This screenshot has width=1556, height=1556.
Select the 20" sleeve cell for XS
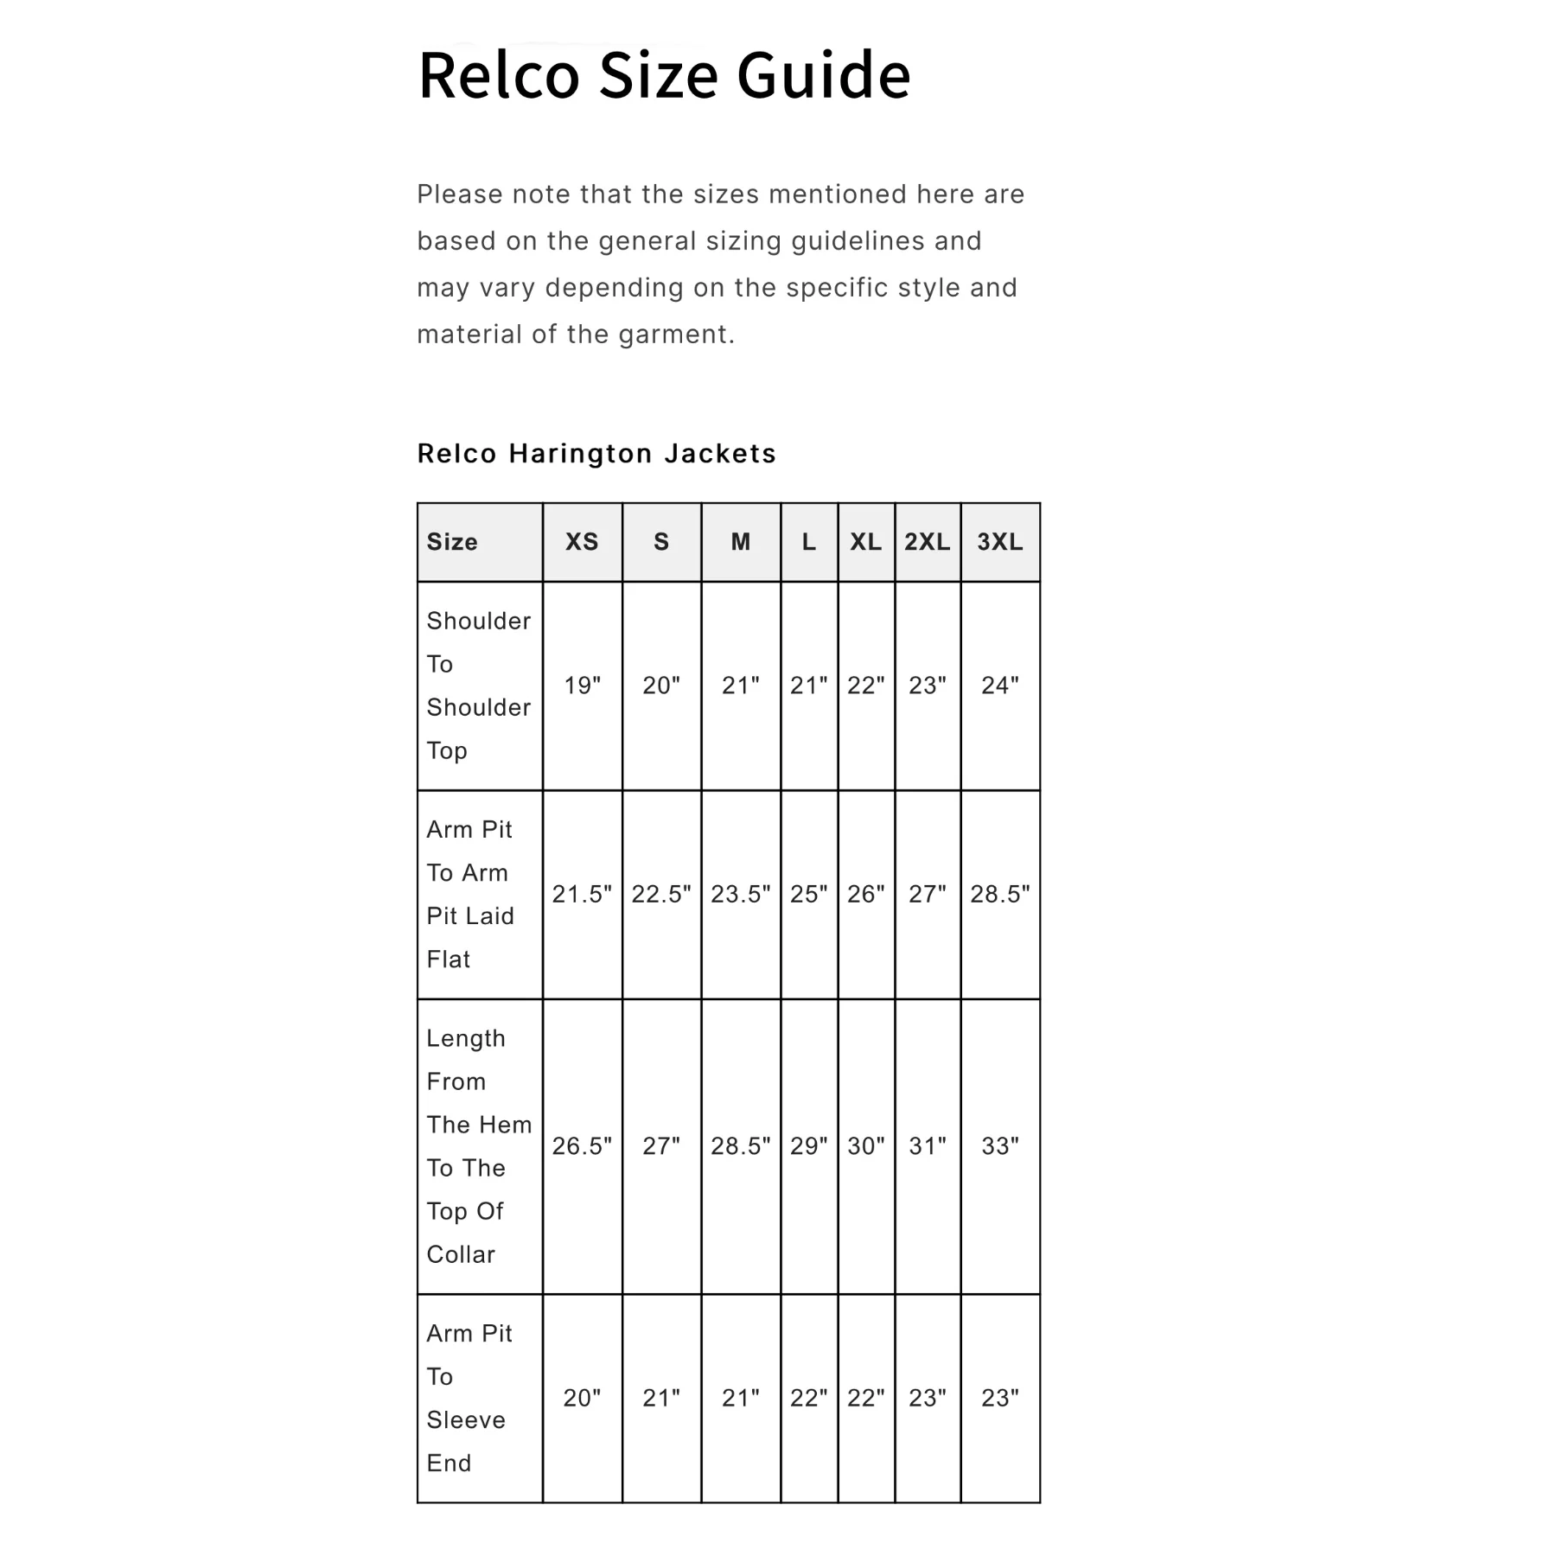tap(582, 1398)
